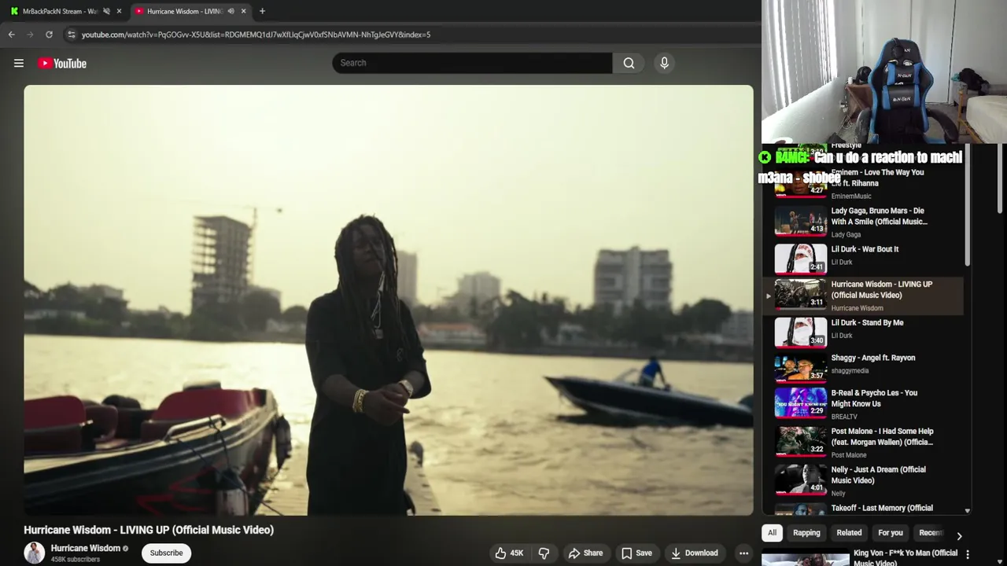Unmute the MrBackPackN Stream tab audio
The image size is (1007, 566).
pyautogui.click(x=106, y=11)
